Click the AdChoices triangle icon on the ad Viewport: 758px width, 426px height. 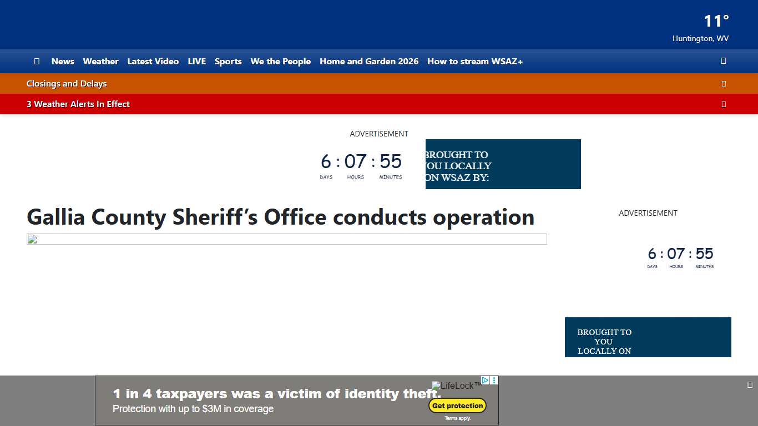[x=484, y=380]
